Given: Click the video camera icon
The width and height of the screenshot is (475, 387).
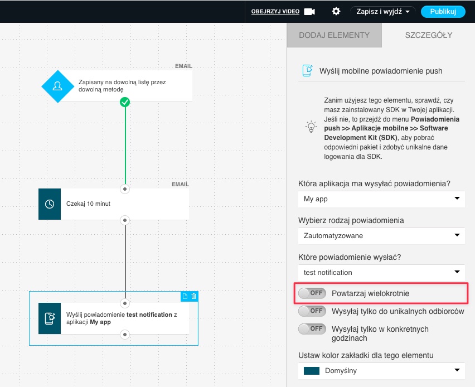Looking at the screenshot, I should (309, 11).
